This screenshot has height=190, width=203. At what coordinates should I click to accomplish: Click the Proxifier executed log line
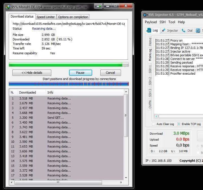(x=175, y=74)
